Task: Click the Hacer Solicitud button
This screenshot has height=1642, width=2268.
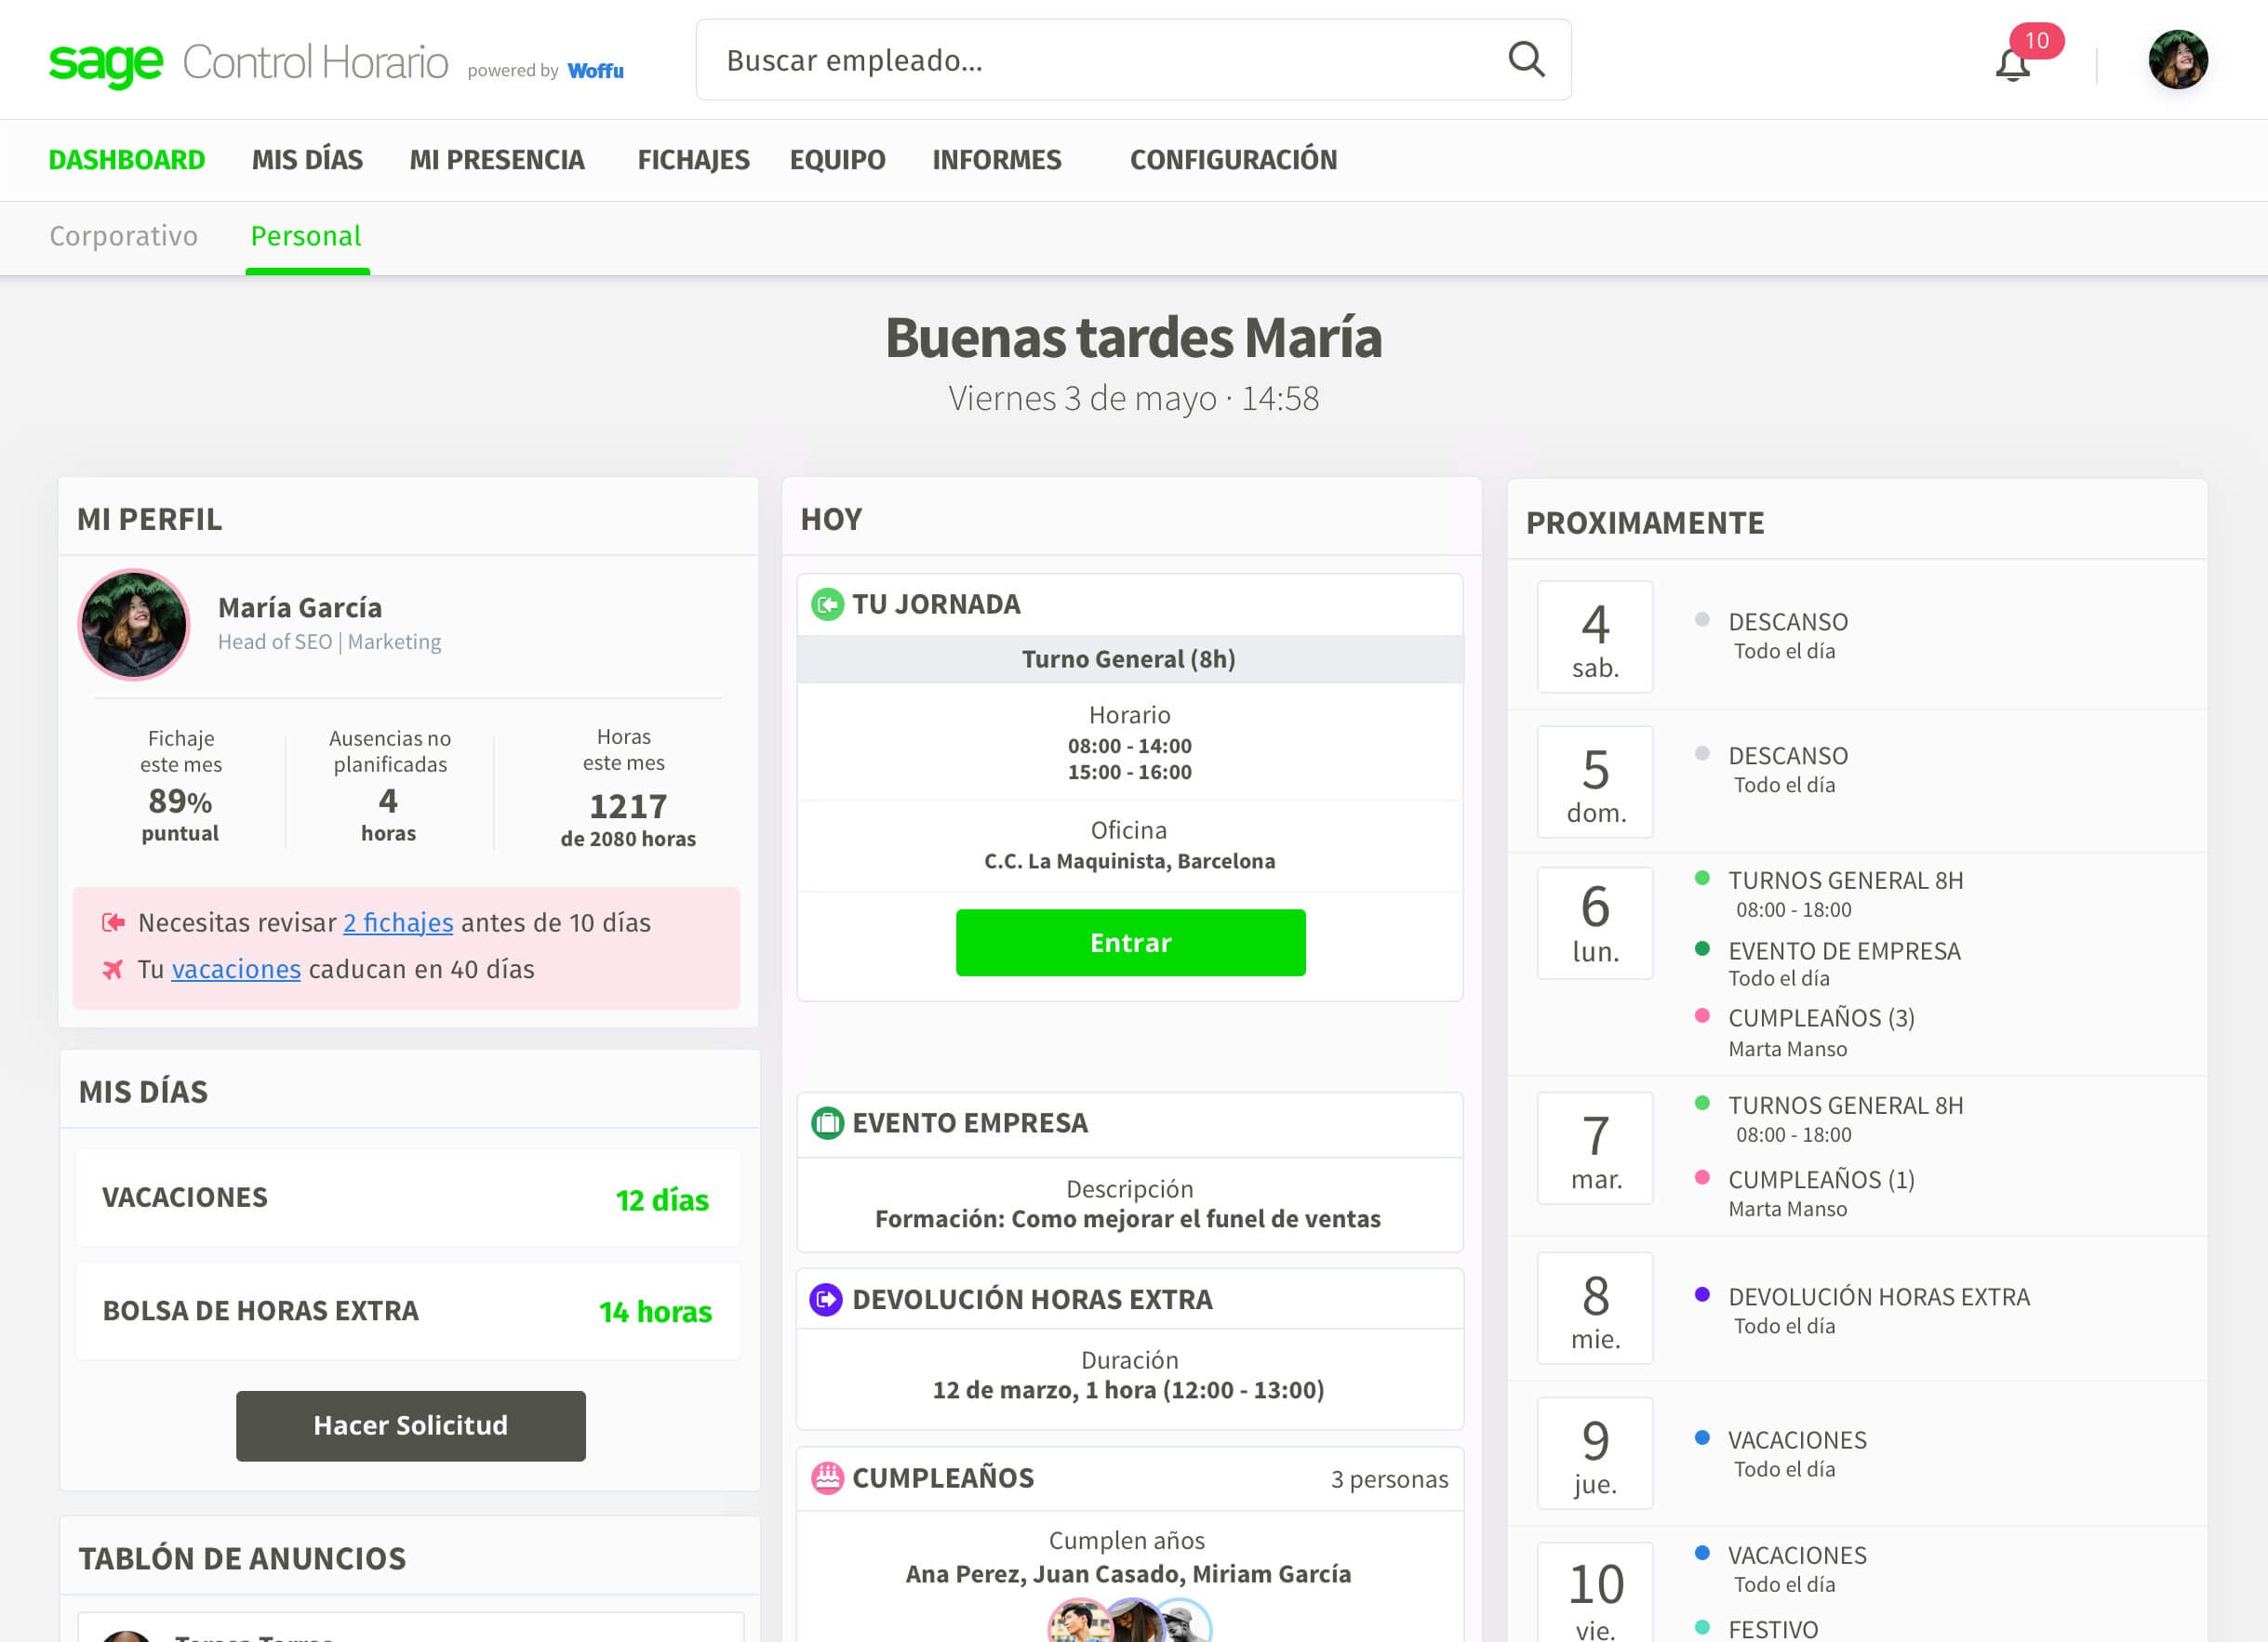Action: [x=411, y=1425]
